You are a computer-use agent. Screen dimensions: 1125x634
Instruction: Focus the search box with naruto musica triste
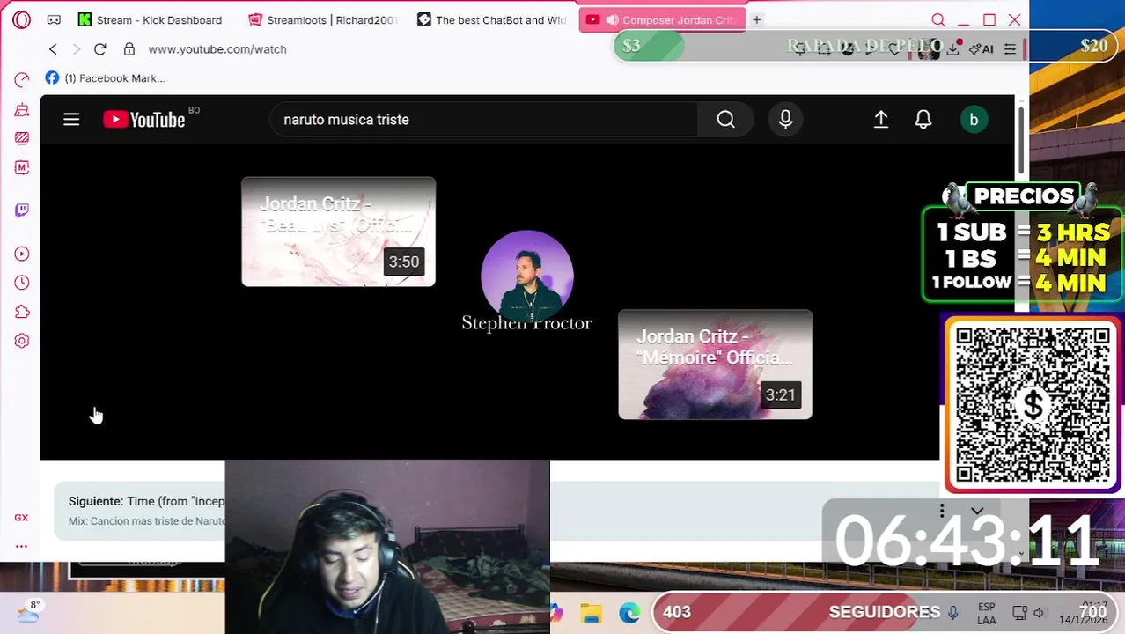click(x=484, y=120)
